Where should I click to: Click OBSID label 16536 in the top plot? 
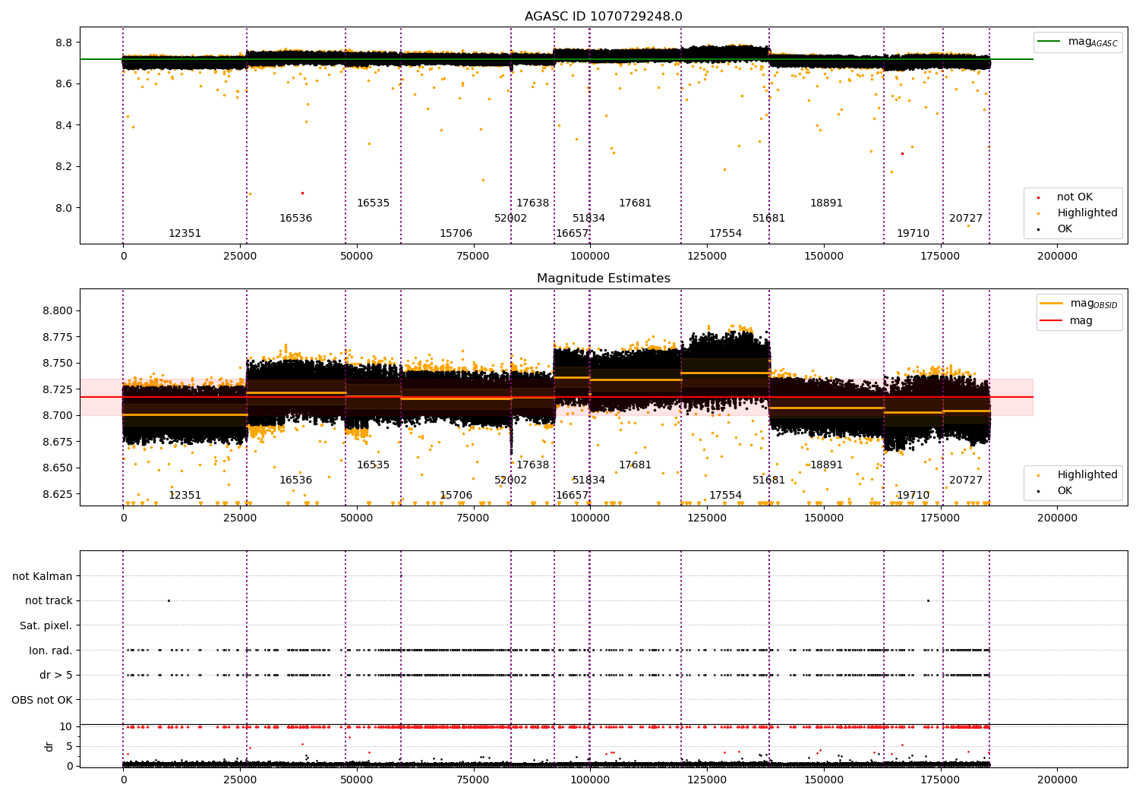pos(295,219)
